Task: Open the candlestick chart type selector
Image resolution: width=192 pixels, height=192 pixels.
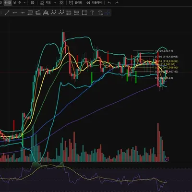Action: pyautogui.click(x=33, y=3)
